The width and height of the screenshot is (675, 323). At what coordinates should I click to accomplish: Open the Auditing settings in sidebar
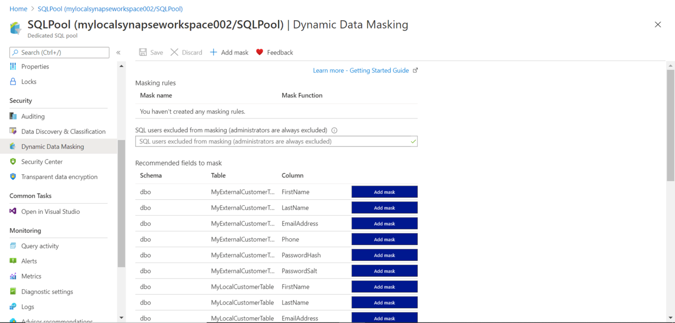click(34, 116)
